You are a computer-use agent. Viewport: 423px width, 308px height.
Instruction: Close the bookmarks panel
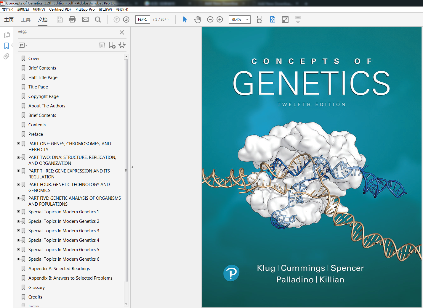[122, 33]
